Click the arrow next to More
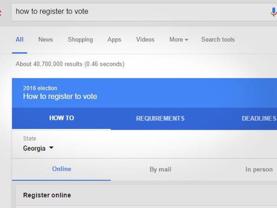277x208 pixels. coord(187,40)
